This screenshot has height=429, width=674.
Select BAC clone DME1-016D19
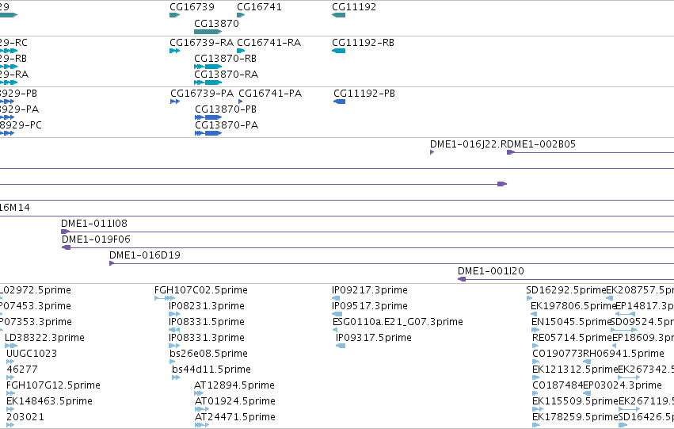click(x=145, y=255)
